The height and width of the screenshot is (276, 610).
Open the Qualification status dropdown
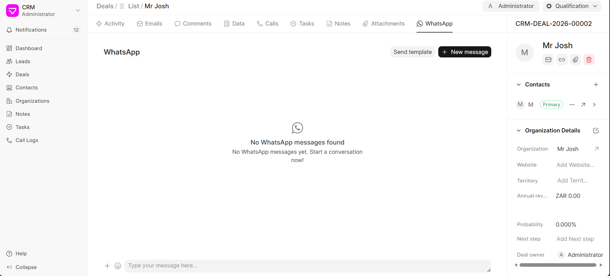click(x=572, y=6)
